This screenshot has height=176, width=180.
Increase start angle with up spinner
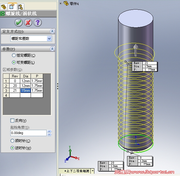click(49, 131)
